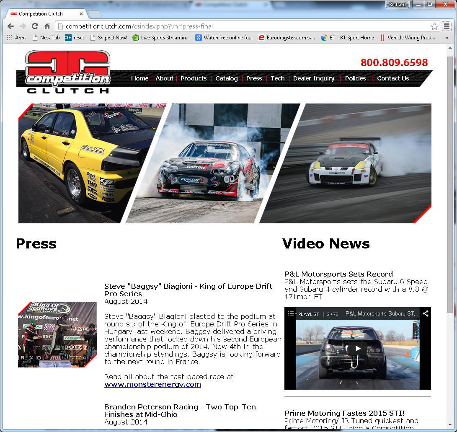Show more bookmarks with the chevron

(447, 38)
